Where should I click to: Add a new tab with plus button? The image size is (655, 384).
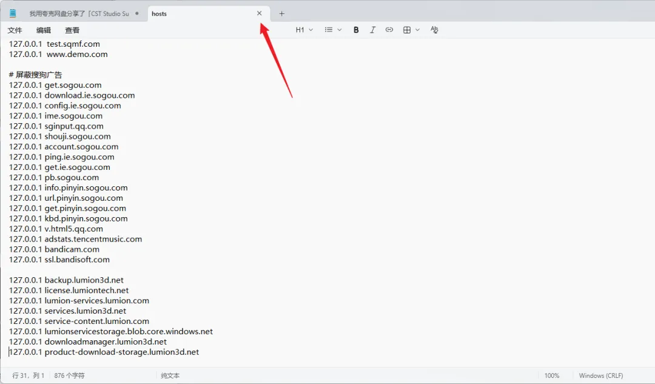281,14
